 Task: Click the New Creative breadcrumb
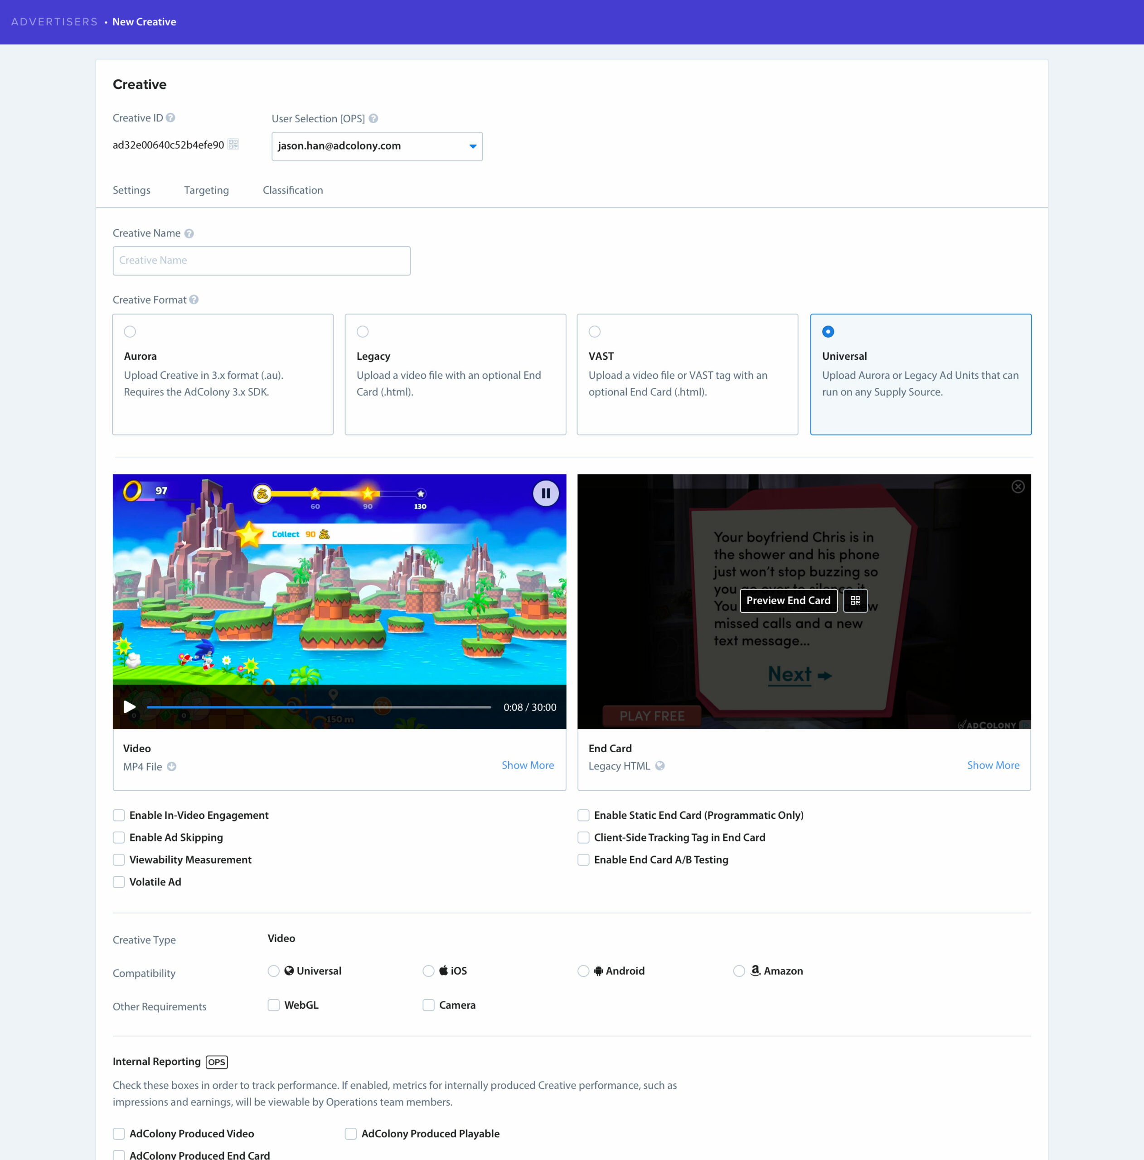click(x=144, y=22)
